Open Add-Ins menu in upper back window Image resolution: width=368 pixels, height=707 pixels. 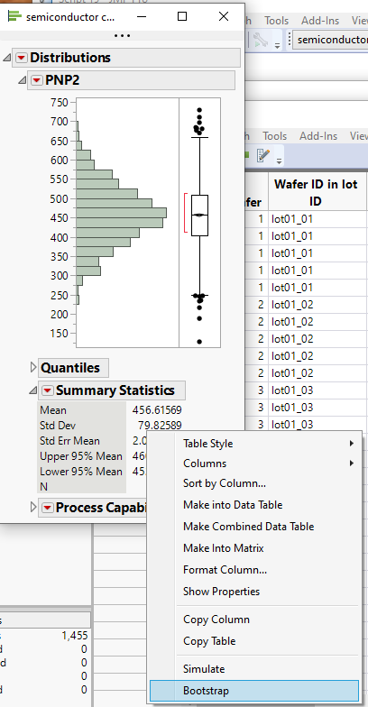(x=320, y=20)
